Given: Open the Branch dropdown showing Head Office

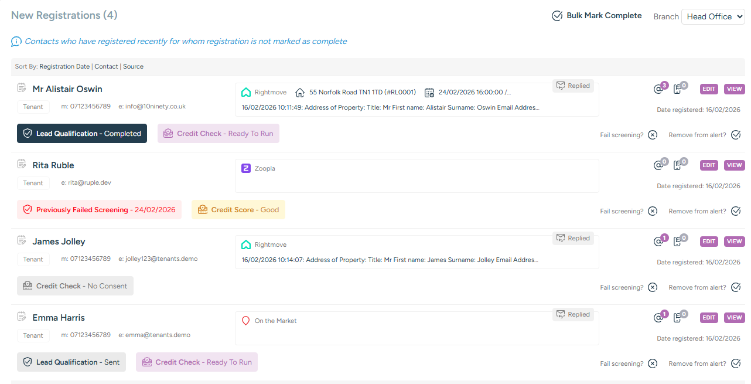Looking at the screenshot, I should [x=712, y=16].
